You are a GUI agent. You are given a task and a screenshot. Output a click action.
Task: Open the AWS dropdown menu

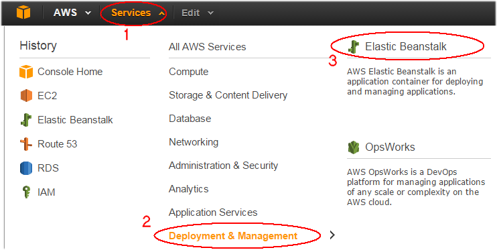(x=72, y=13)
